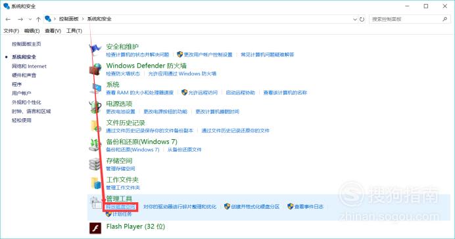Click the 电源选项 battery icon
455x239 pixels.
[x=95, y=107]
